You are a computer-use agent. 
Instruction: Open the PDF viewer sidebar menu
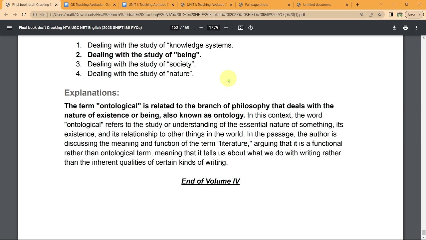pyautogui.click(x=9, y=28)
